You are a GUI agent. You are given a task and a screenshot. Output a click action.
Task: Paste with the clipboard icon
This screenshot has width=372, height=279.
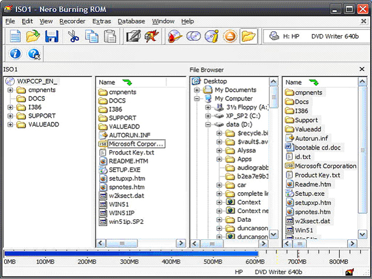point(110,36)
